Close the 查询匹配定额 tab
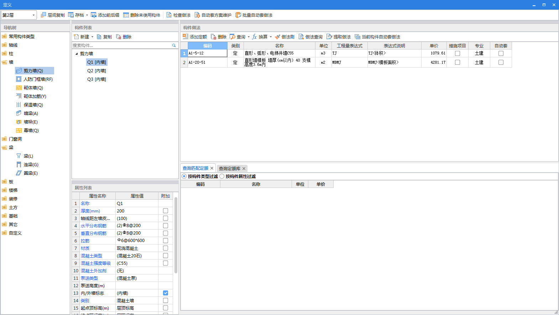 [212, 168]
